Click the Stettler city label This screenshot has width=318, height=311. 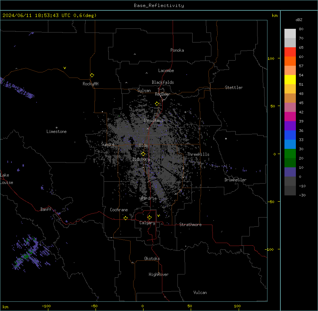coord(234,88)
